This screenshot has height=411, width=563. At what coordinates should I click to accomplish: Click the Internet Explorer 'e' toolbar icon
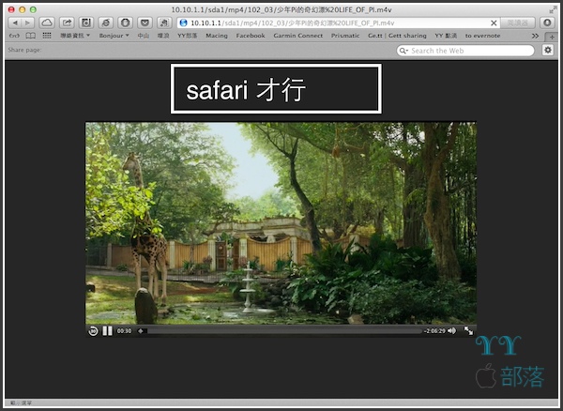[x=106, y=23]
